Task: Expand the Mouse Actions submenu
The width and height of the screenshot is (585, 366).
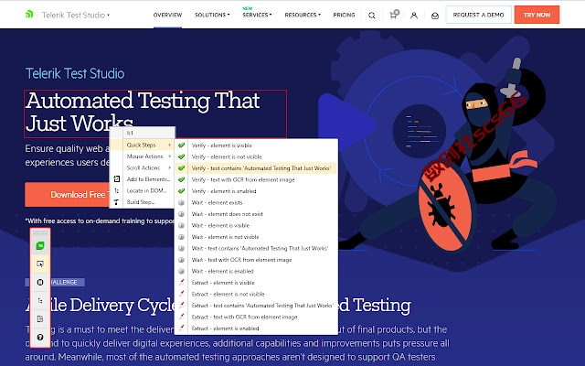Action: [x=143, y=156]
